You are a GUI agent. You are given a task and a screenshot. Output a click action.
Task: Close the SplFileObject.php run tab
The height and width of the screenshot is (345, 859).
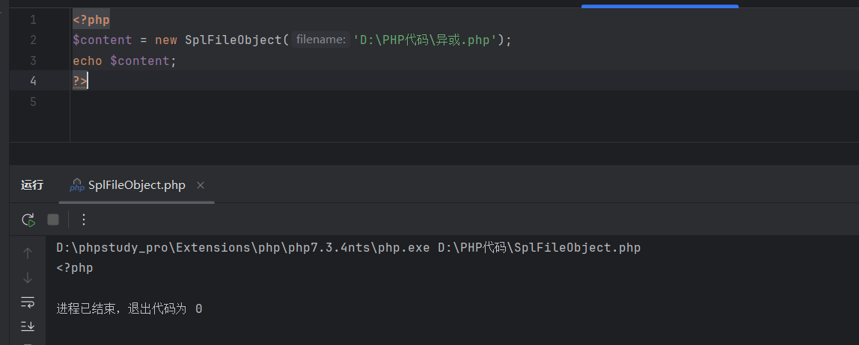pyautogui.click(x=201, y=185)
